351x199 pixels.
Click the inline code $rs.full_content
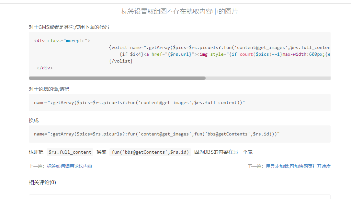click(70, 152)
